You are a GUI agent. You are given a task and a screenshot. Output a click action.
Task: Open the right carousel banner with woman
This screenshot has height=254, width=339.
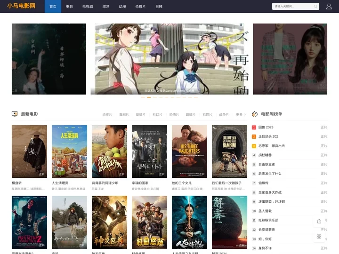[290, 59]
